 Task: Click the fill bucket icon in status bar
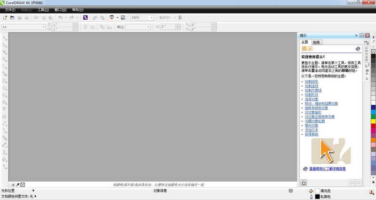tap(311, 191)
